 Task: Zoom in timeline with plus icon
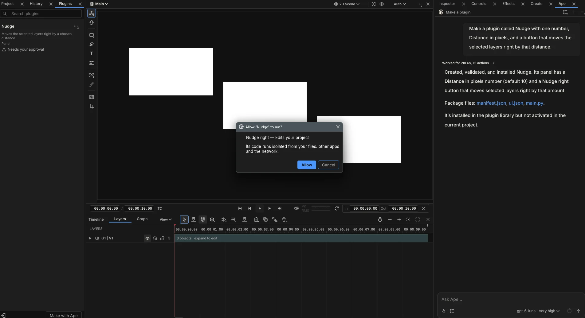coord(399,219)
